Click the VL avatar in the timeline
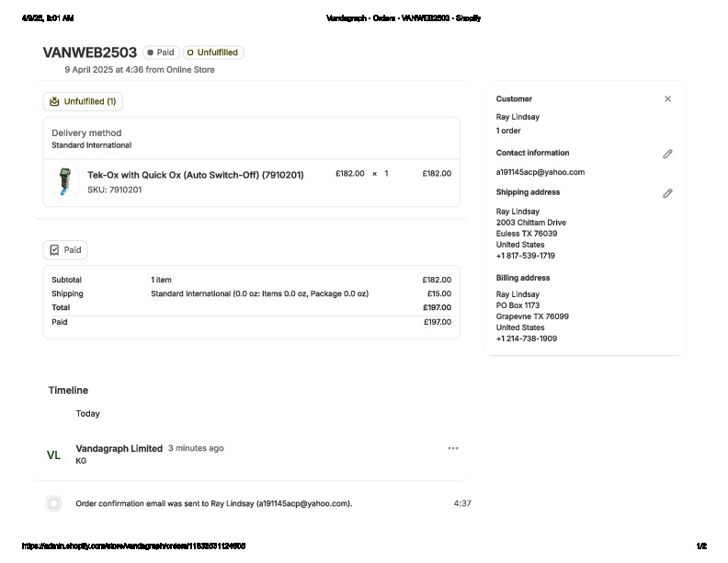The width and height of the screenshot is (728, 563). point(54,455)
